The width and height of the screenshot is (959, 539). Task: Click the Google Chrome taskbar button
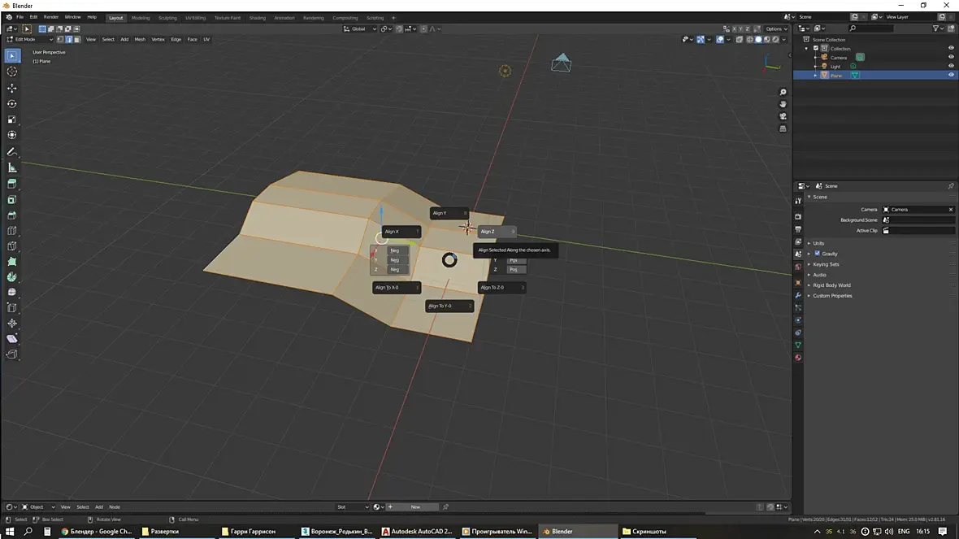tap(96, 531)
